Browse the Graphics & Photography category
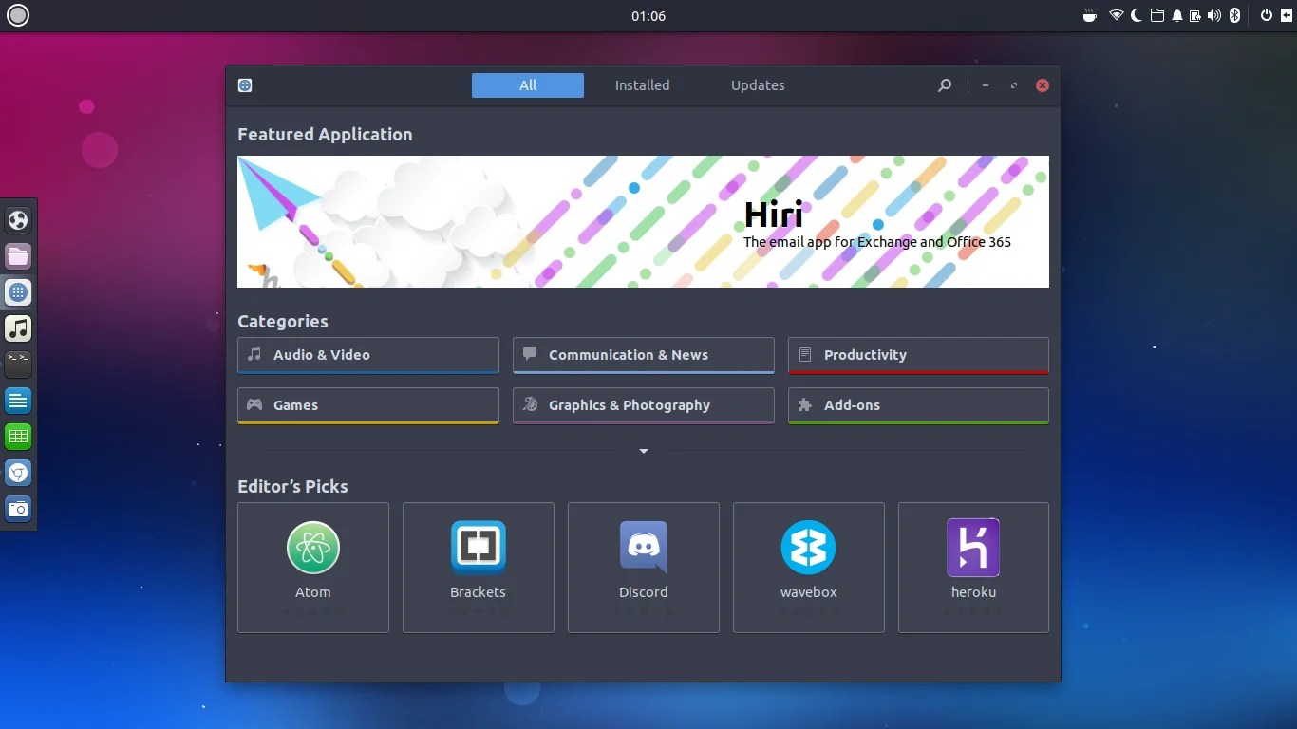1297x729 pixels. tap(644, 405)
